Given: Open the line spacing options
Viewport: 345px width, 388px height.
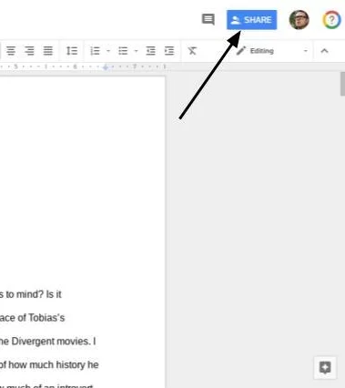Looking at the screenshot, I should pos(72,51).
